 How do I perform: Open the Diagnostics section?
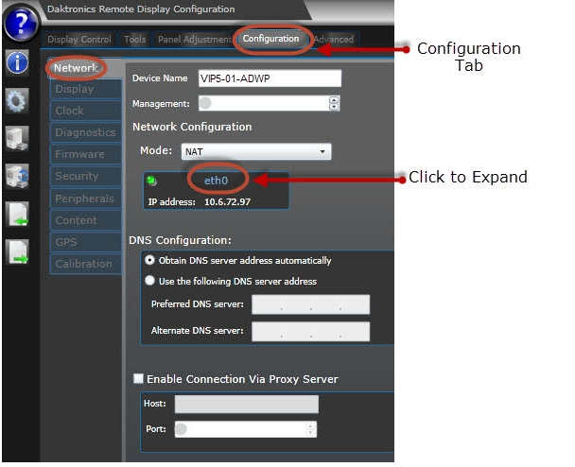click(x=86, y=132)
